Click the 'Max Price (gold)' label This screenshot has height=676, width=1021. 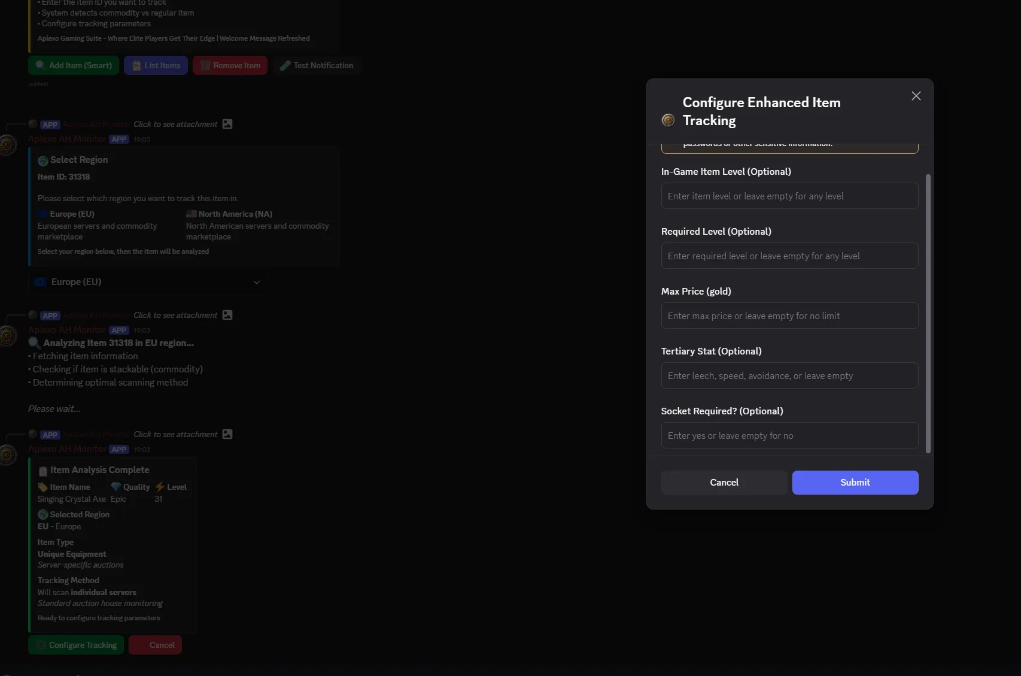[x=696, y=291]
